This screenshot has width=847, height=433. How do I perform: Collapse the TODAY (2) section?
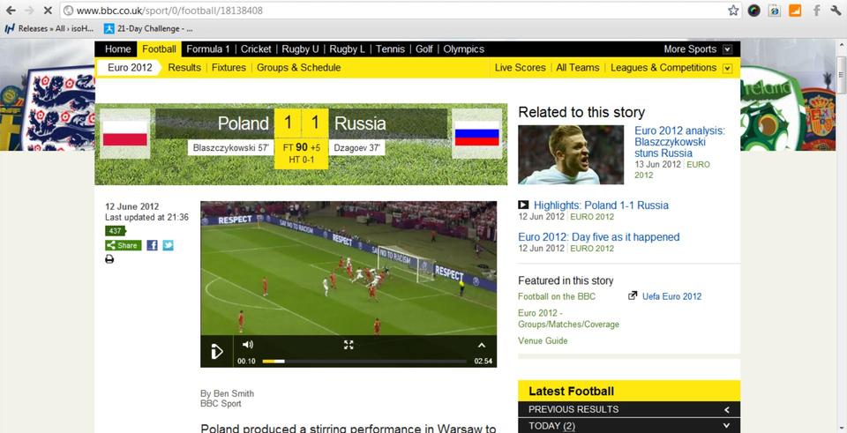tap(629, 425)
